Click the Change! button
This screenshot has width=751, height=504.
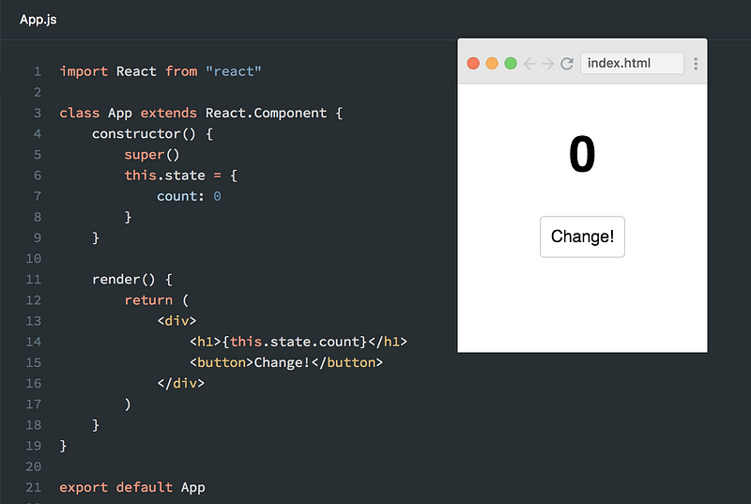click(x=582, y=237)
